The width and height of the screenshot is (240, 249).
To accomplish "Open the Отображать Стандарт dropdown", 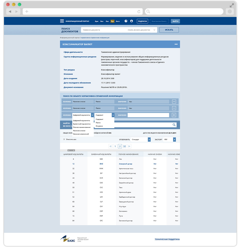I will coord(149,139).
